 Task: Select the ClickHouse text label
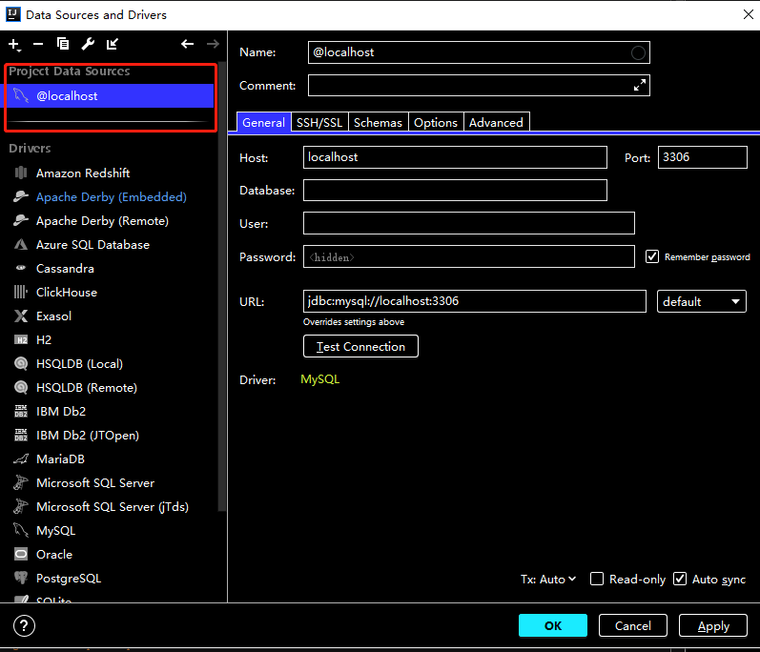tap(67, 292)
